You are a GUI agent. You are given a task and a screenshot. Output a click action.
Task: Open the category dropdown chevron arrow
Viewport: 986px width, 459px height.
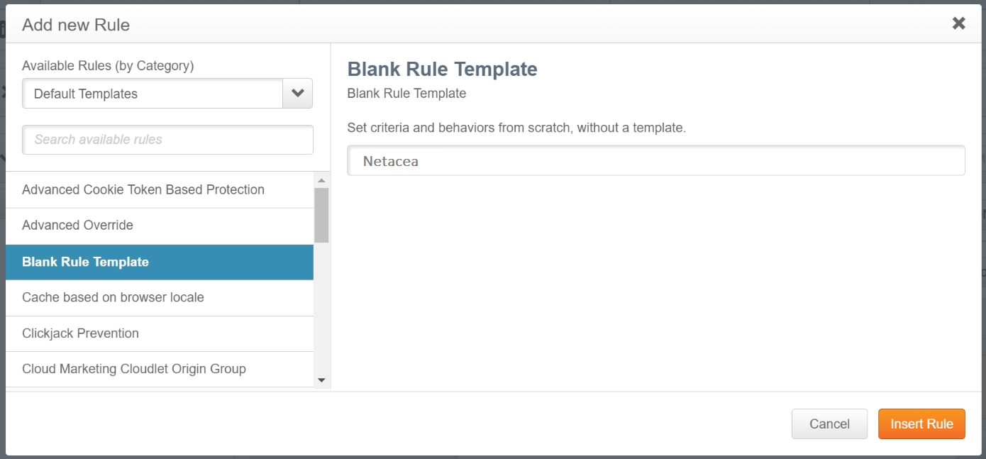point(298,94)
